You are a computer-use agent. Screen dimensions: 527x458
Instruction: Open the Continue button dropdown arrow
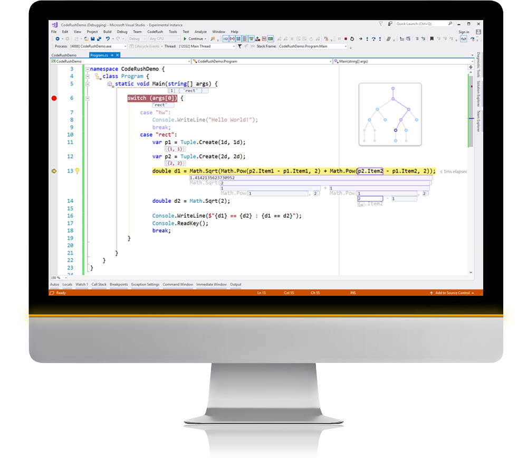point(205,39)
